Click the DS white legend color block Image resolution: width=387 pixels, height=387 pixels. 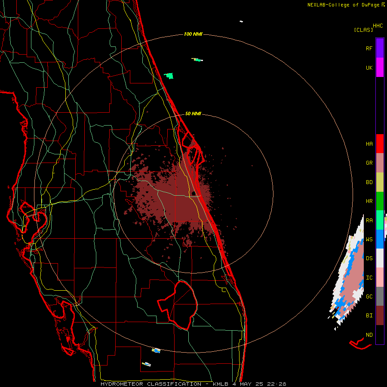[380, 258]
